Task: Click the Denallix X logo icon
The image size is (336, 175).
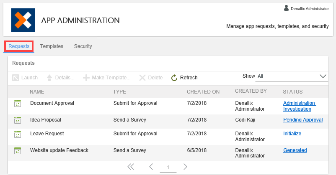Action: point(23,20)
